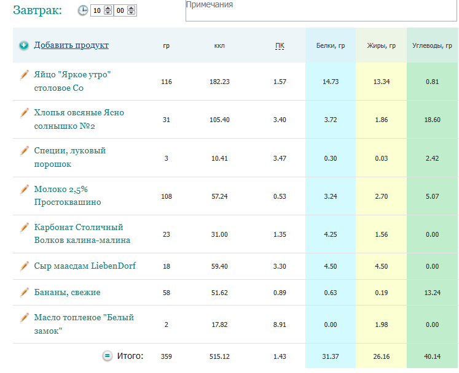Select onion powder calories 10.41
The width and height of the screenshot is (459, 373).
tap(219, 158)
